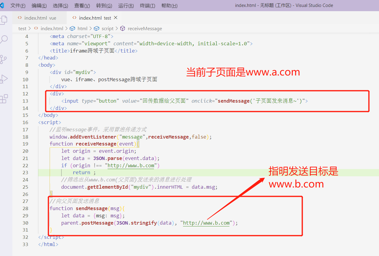Close the index.html test tab
Image resolution: width=379 pixels, height=256 pixels.
click(x=116, y=18)
